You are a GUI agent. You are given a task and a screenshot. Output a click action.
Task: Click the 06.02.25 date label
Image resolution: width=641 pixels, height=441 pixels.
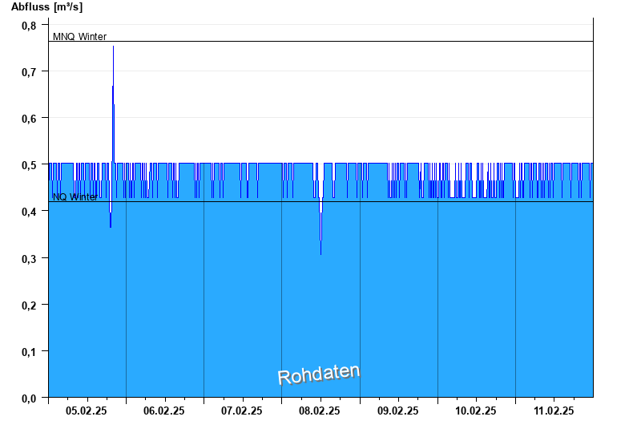pos(164,411)
